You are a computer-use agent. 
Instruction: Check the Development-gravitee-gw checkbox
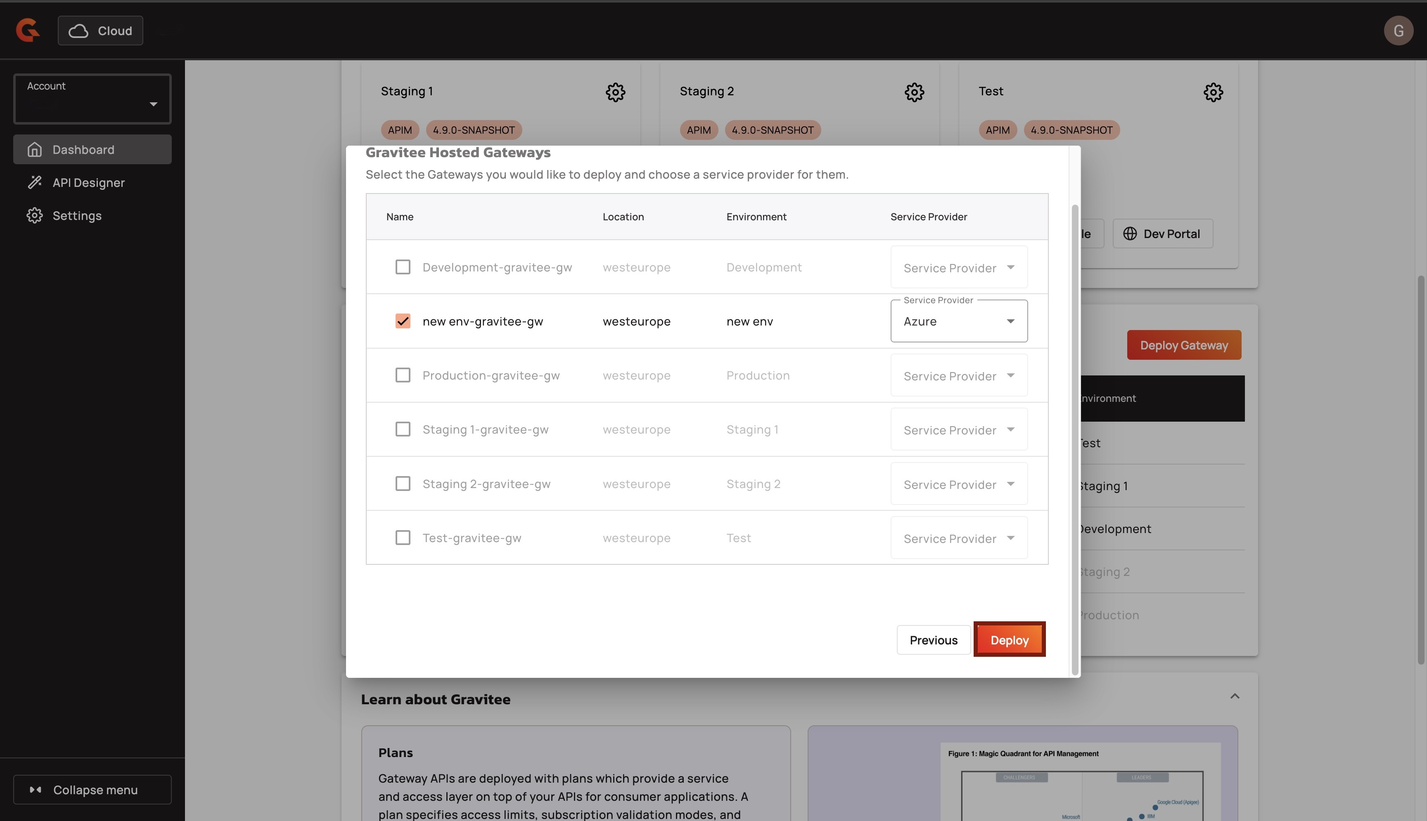point(402,267)
